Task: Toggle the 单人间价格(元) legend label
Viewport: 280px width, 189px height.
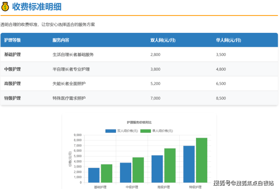Action: (162, 131)
